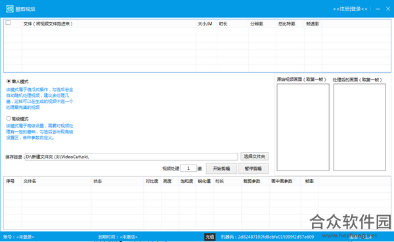
Task: Click the 时长 column header in lower table
Action: coord(227,181)
